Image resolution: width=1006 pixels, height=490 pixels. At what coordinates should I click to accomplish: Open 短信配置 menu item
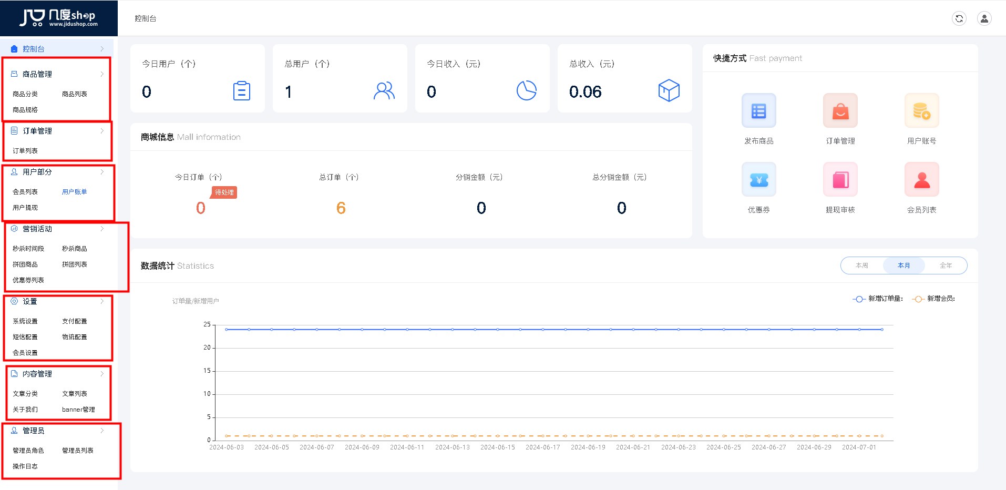[25, 337]
